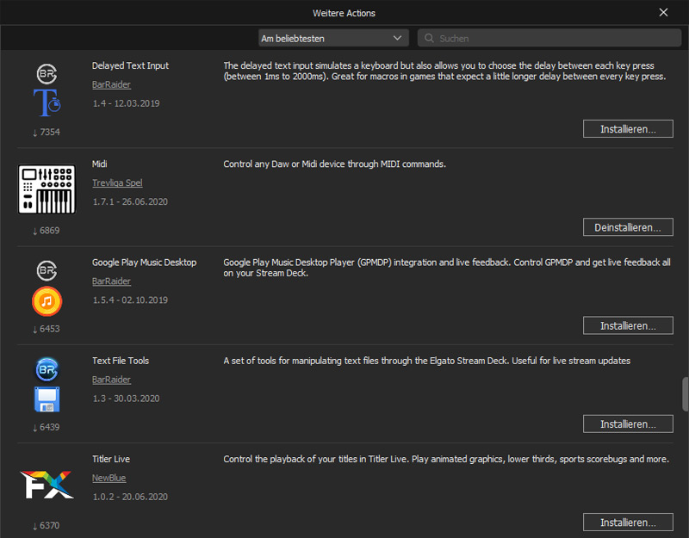Type in the Suchen search field
689x538 pixels.
551,38
